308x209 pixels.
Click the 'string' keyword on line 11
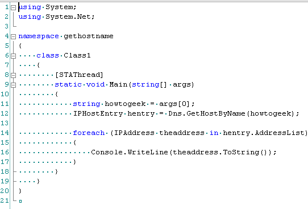click(86, 104)
